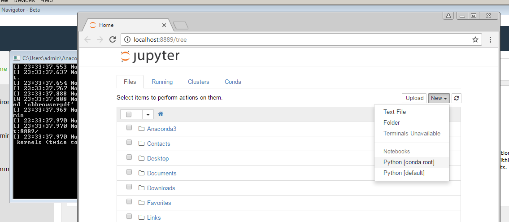Close the Home browser tab
509x222 pixels.
coord(164,25)
